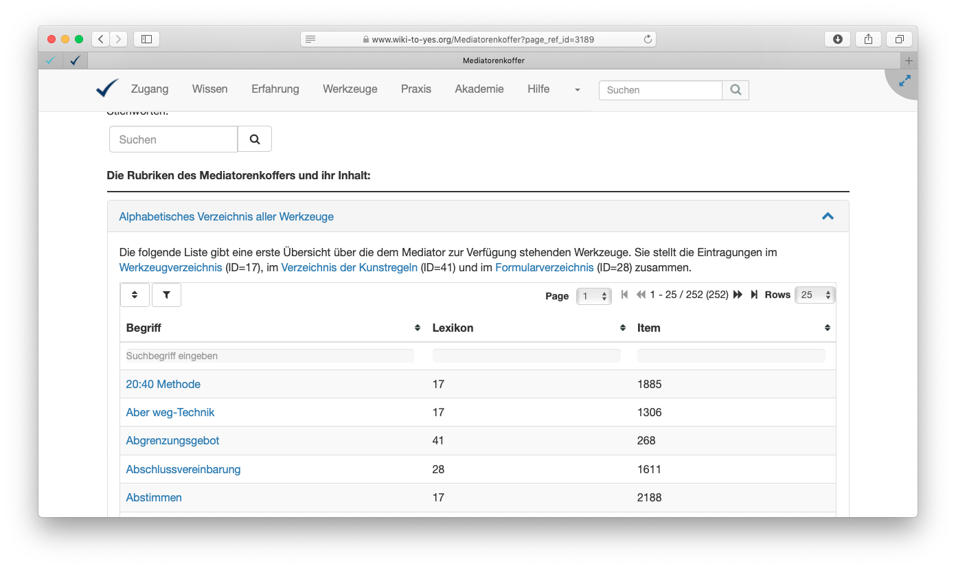Toggle the Safari sidebar button
Image resolution: width=956 pixels, height=568 pixels.
click(x=146, y=39)
